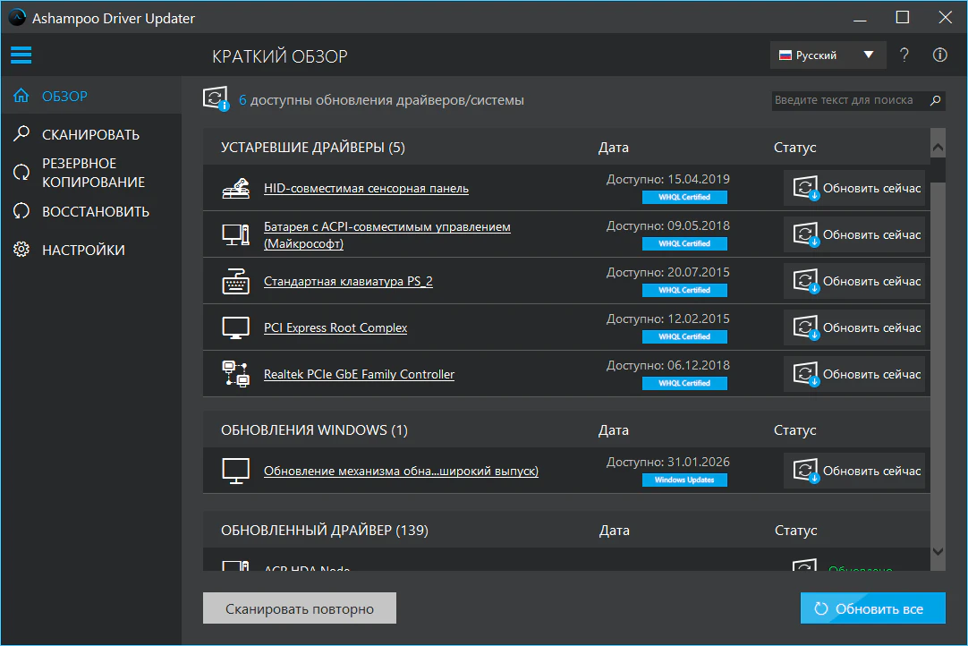Open Realtek PCIe GbE Family Controller link
The width and height of the screenshot is (968, 646).
click(359, 375)
